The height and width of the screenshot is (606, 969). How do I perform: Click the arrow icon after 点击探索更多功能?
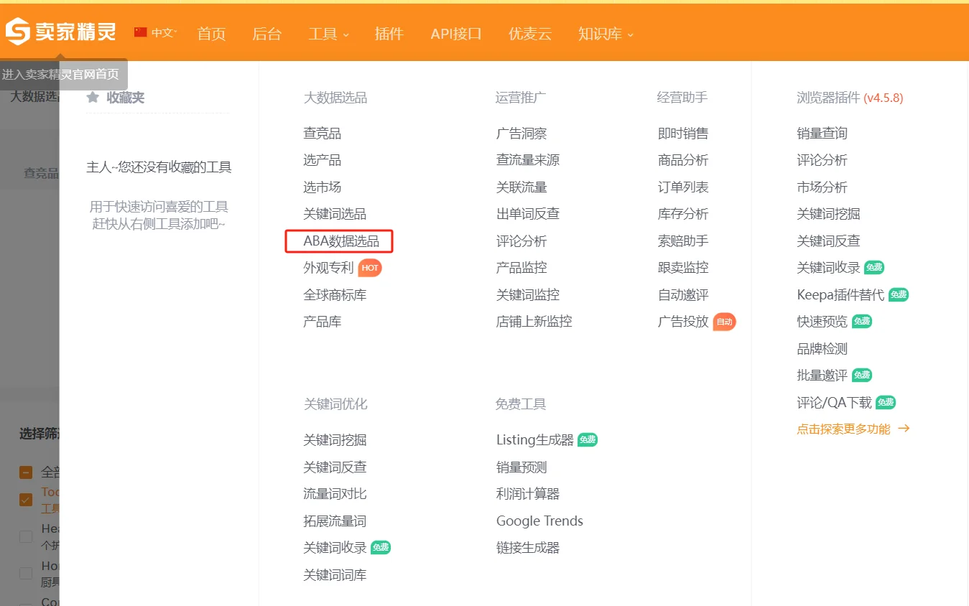pyautogui.click(x=904, y=428)
